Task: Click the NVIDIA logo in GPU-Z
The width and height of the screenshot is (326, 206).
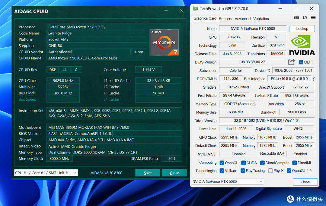Action: (x=302, y=45)
